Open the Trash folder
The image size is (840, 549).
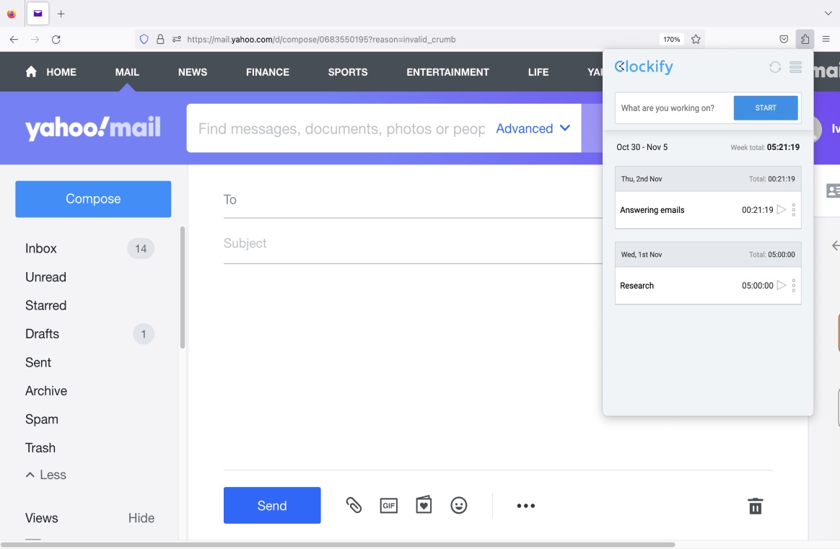[x=40, y=448]
